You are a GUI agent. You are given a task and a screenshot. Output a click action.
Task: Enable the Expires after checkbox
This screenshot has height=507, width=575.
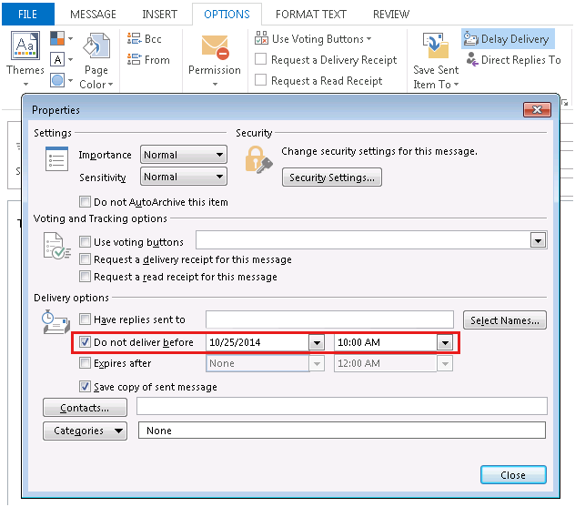85,363
